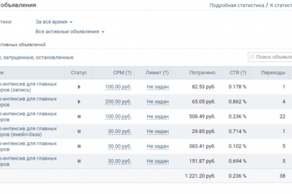Click magnifier icon in ad search field
Viewport: 292px width, 194px height.
pyautogui.click(x=252, y=57)
